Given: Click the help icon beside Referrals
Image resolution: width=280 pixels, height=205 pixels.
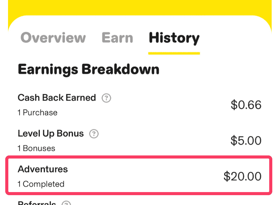Looking at the screenshot, I should pyautogui.click(x=66, y=203).
